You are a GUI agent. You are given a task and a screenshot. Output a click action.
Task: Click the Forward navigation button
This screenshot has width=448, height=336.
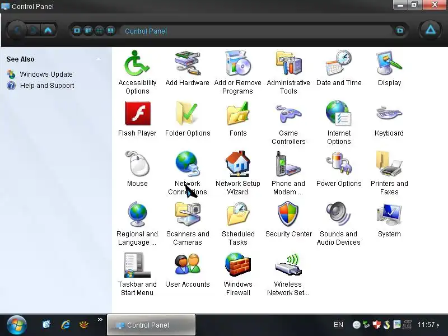click(34, 30)
